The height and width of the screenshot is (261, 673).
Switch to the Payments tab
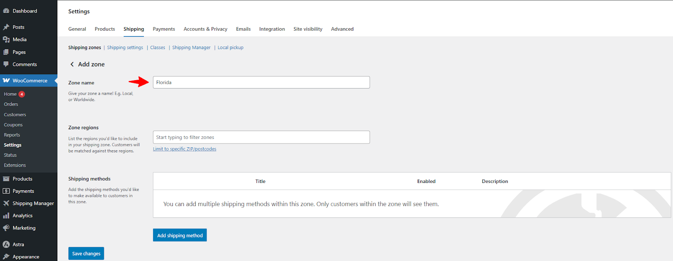(164, 29)
